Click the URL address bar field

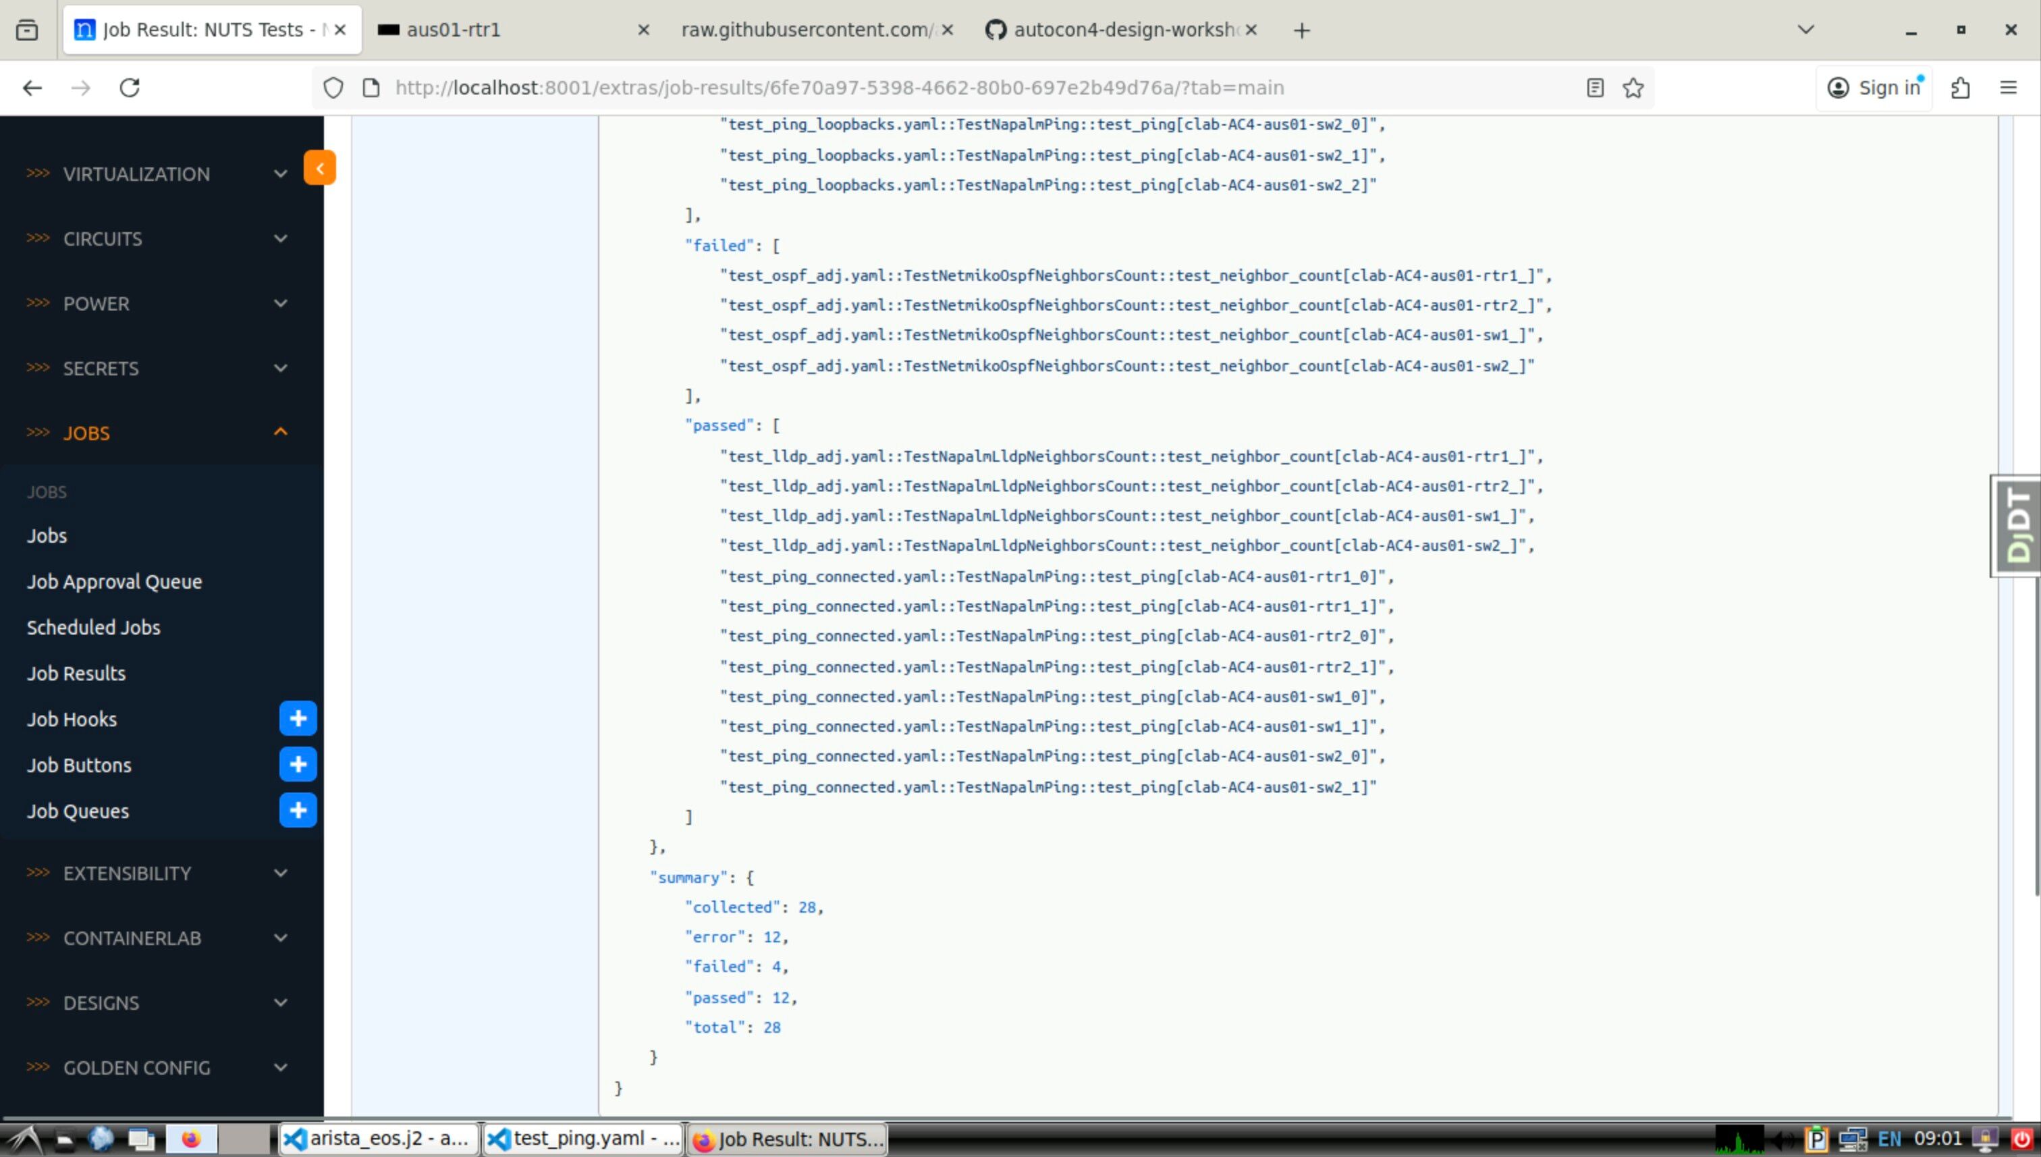[x=954, y=87]
